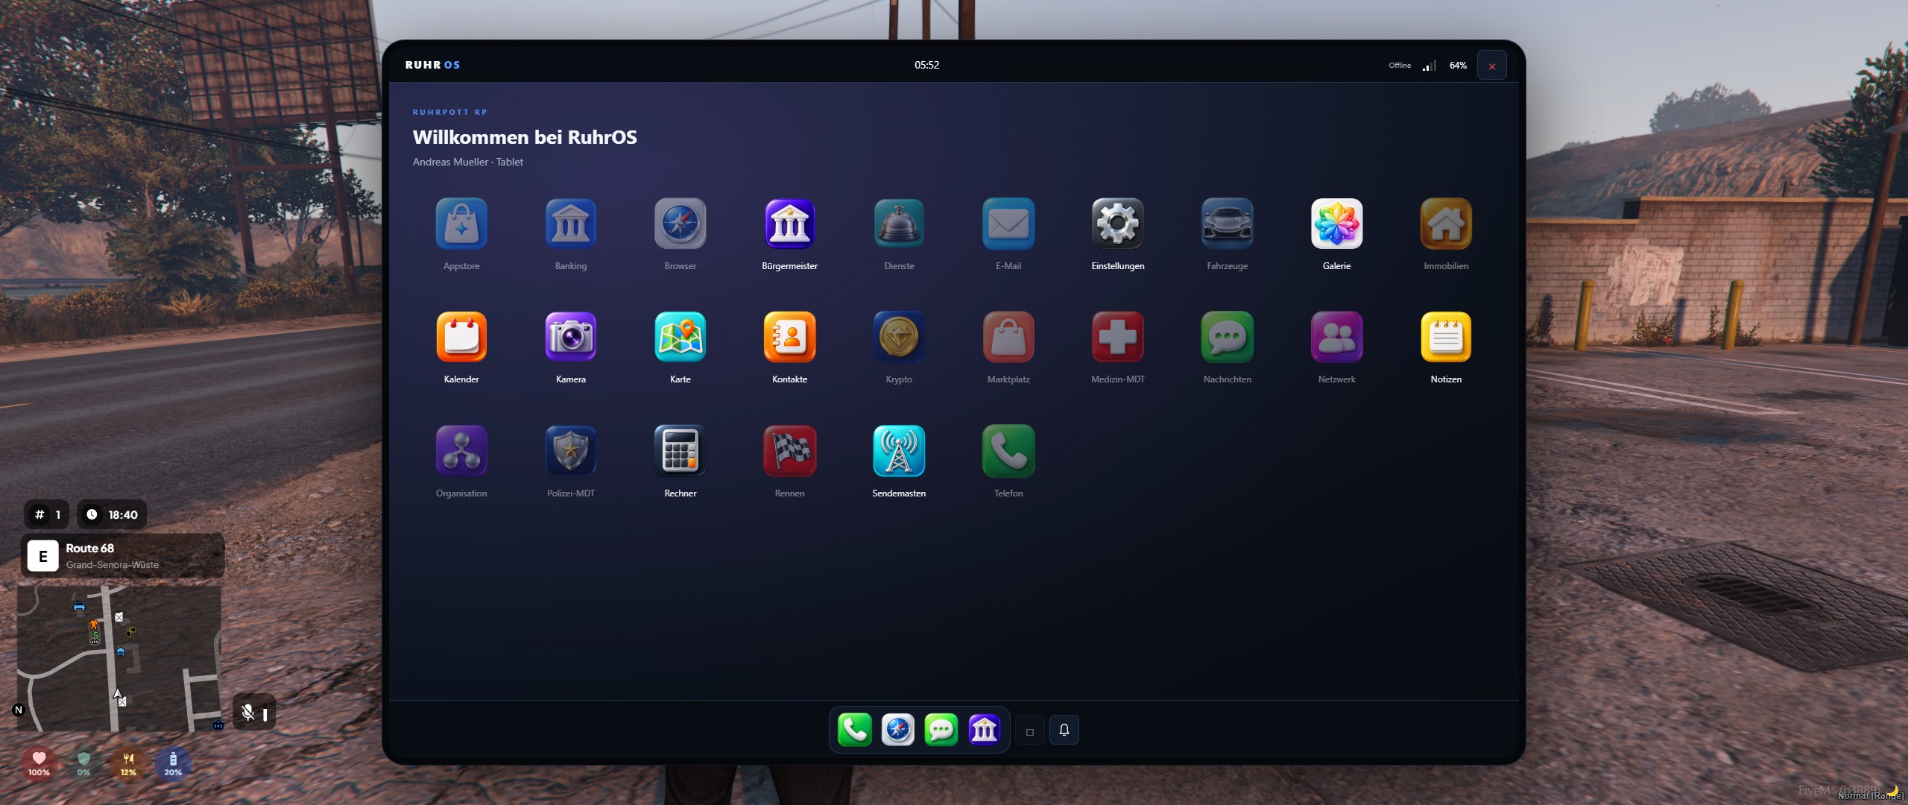
Task: Open the E-Mail app
Action: [1008, 224]
